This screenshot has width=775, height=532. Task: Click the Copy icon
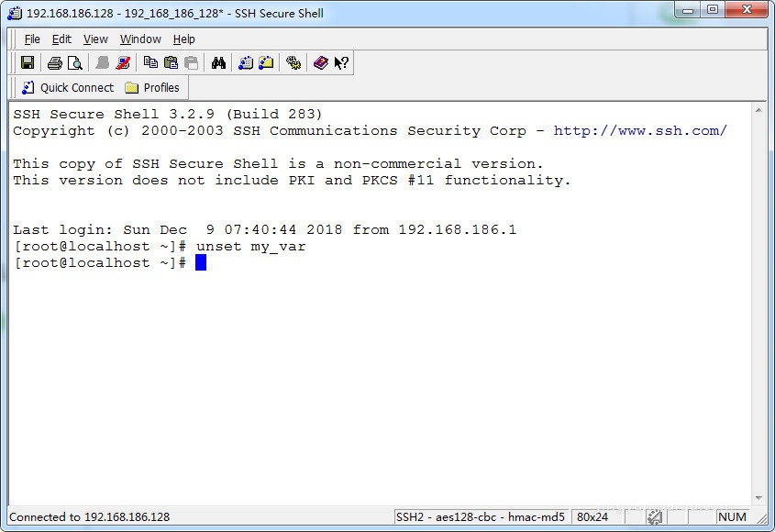tap(150, 63)
